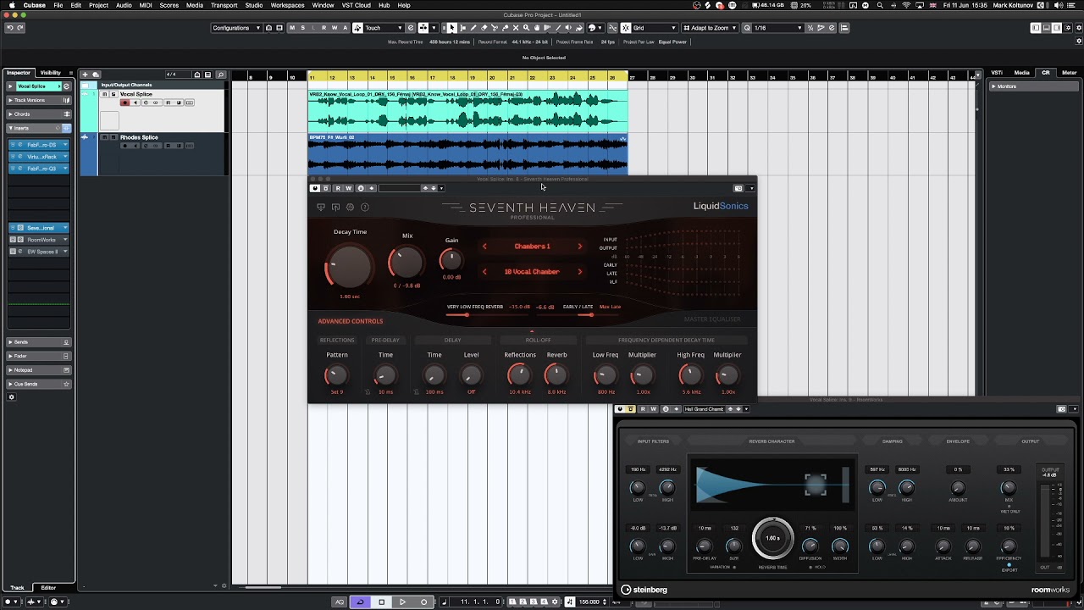Click the Wi-Fi status icon in menu bar

point(906,5)
